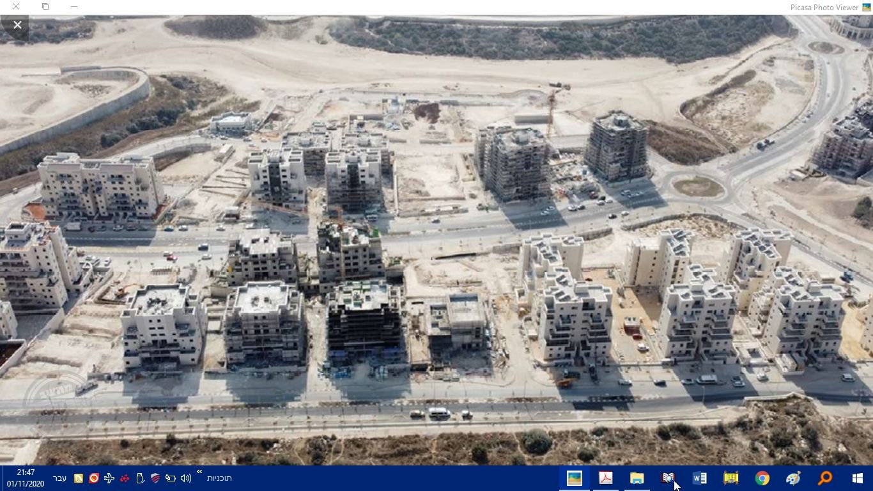Open Adobe Acrobat Reader from the taskbar
873x491 pixels.
click(605, 478)
